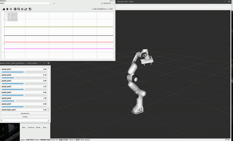The height and width of the screenshot is (141, 233).
Task: Click the panda_joint7 slider handle
Action: [24, 107]
